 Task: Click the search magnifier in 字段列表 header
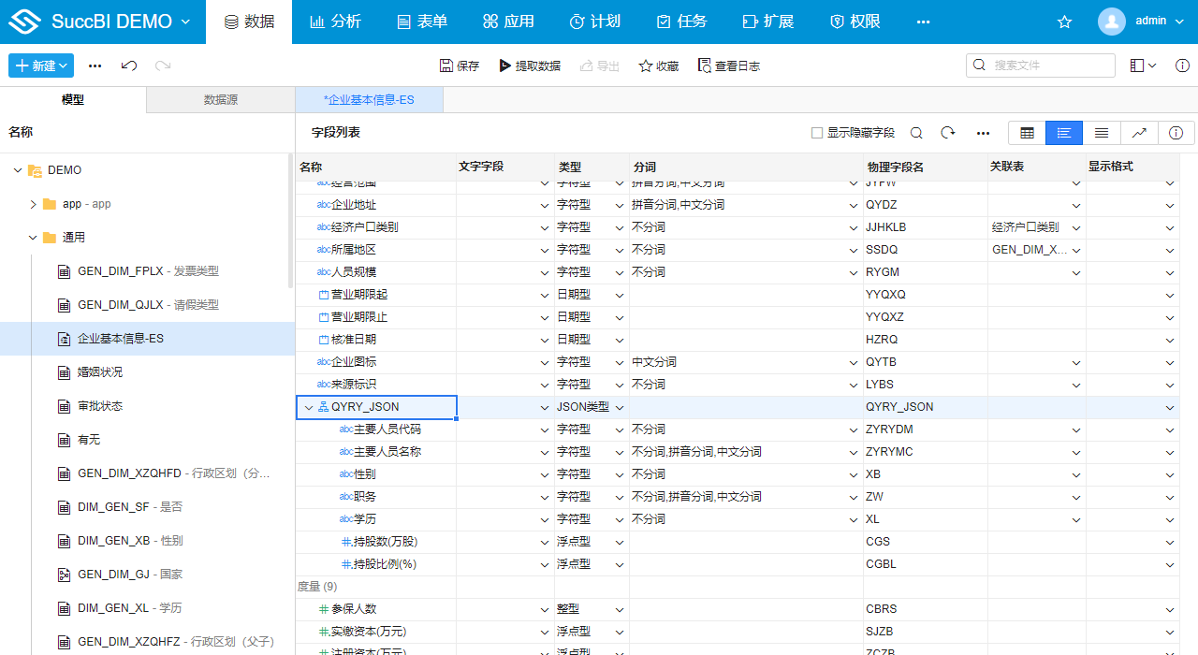[x=917, y=132]
